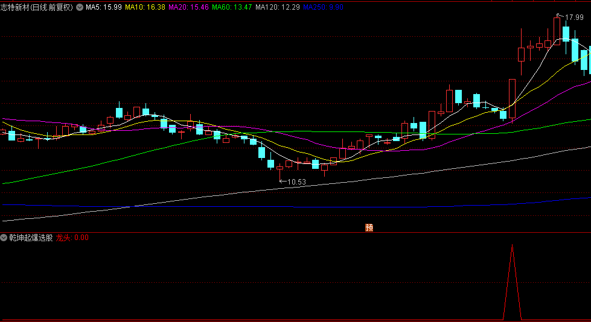The image size is (591, 322).
Task: Expand the arrow next to 乾坤起爆选股 indicator
Action: [4, 238]
